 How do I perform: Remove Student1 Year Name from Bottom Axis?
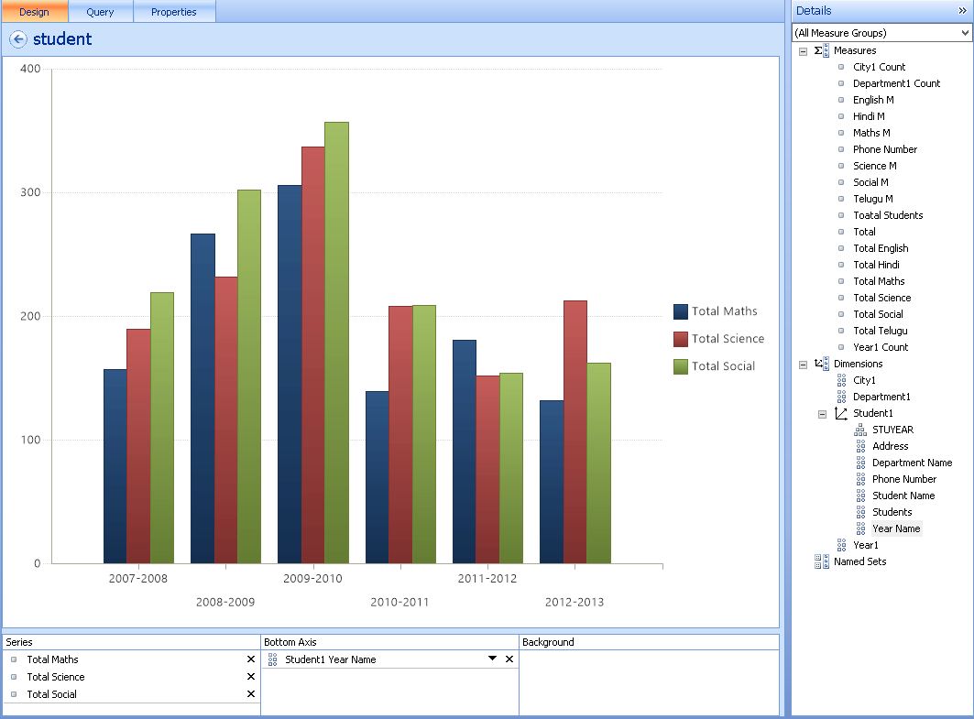[509, 659]
